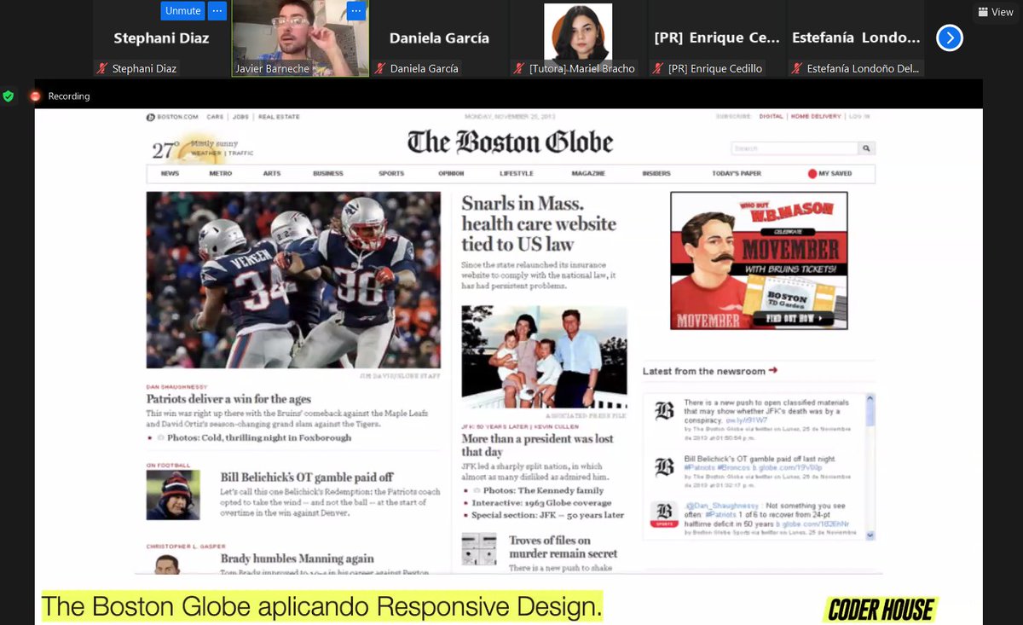Open the Sports section tab

(391, 173)
